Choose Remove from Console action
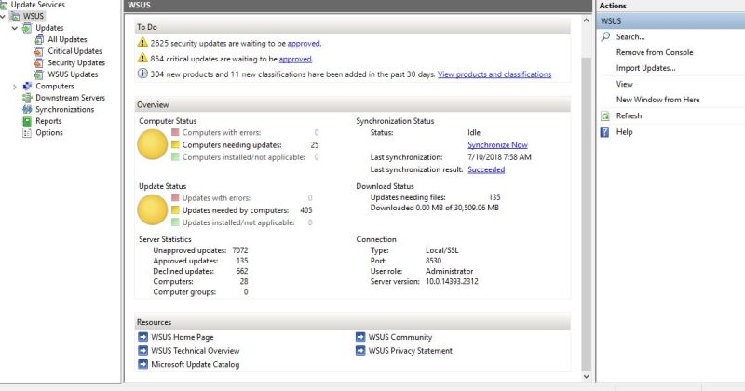Viewport: 745px width, 391px height. [655, 52]
